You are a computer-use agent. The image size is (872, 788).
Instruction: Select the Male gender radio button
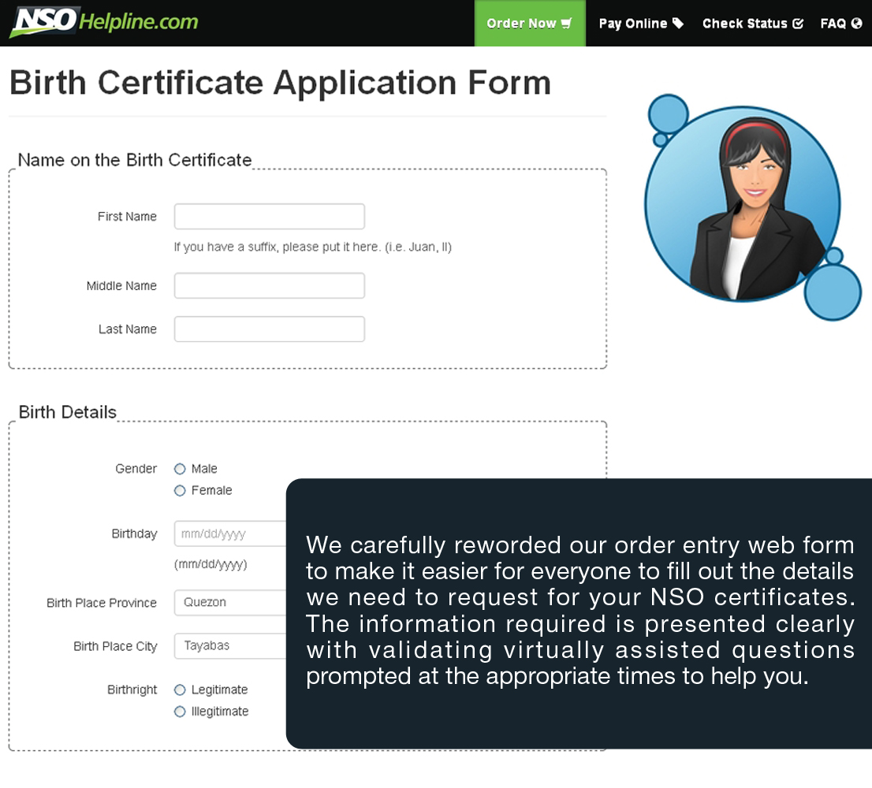click(180, 469)
